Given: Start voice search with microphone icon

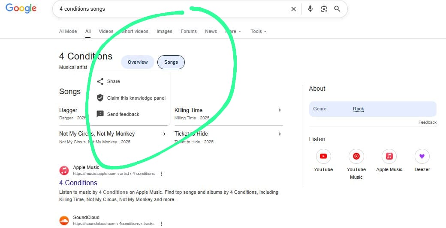Looking at the screenshot, I should [x=310, y=9].
